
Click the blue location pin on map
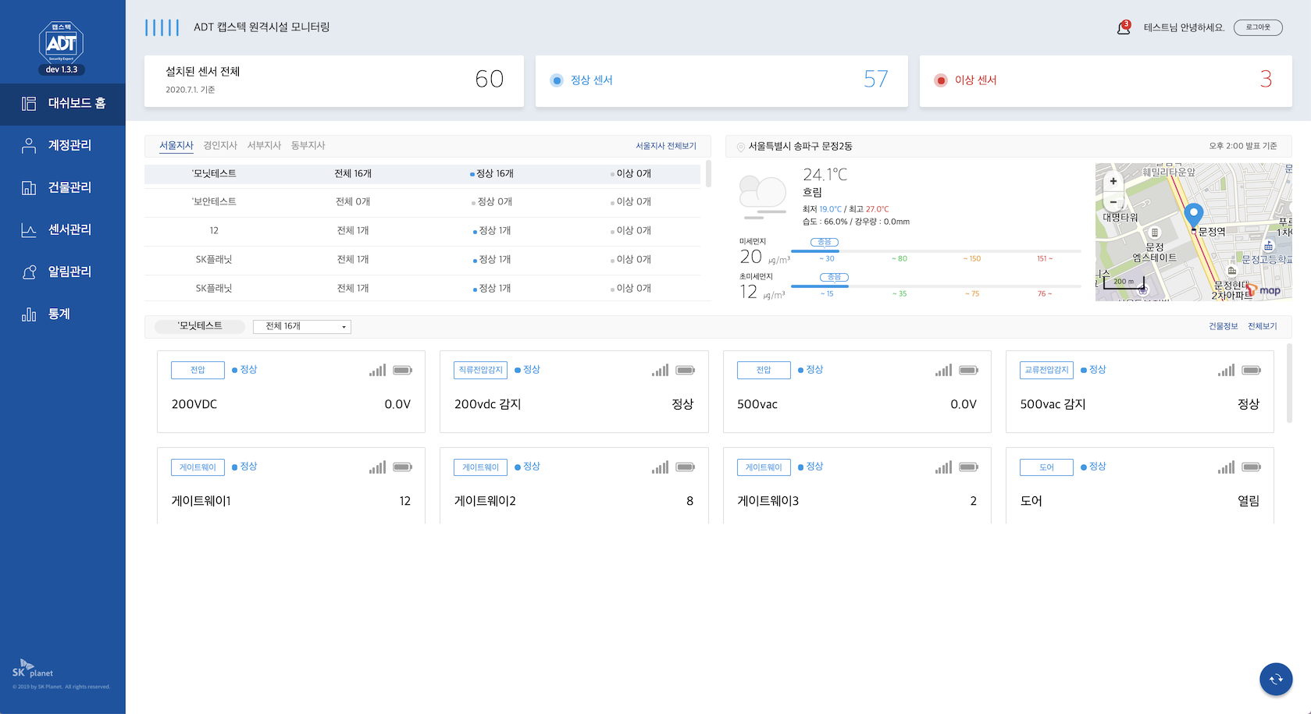pyautogui.click(x=1193, y=213)
